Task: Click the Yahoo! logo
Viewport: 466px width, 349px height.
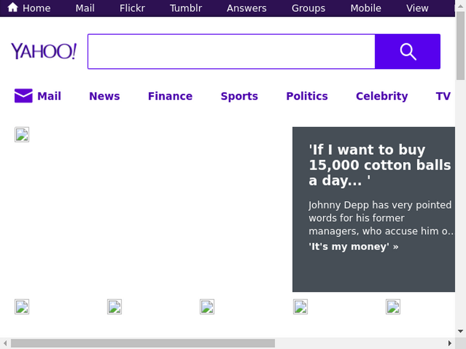Action: [x=44, y=51]
